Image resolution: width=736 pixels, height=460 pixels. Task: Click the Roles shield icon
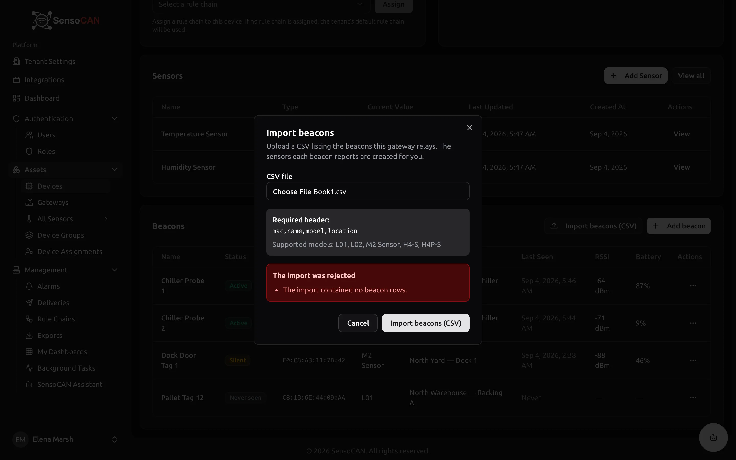(29, 152)
